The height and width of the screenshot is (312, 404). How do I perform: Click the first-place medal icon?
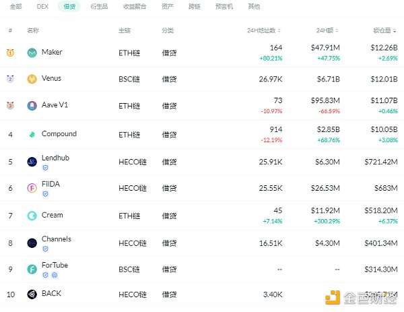click(x=10, y=53)
